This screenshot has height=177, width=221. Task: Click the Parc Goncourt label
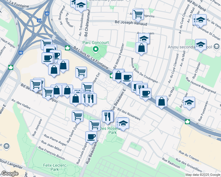[x=95, y=43]
